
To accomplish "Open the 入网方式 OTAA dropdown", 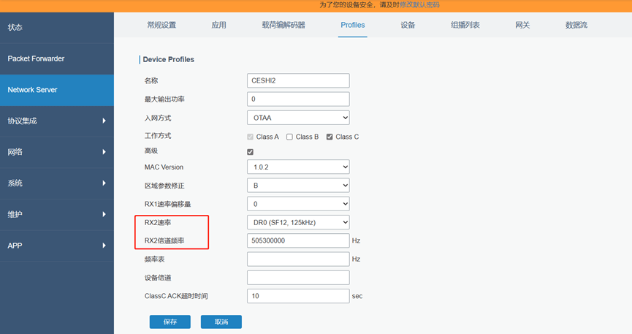I will [x=298, y=118].
